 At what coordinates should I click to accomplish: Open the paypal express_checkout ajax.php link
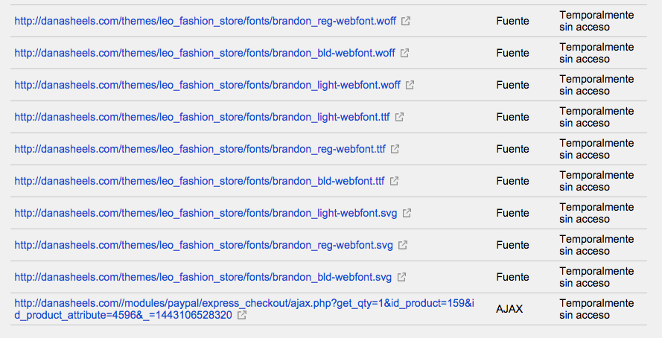244,309
